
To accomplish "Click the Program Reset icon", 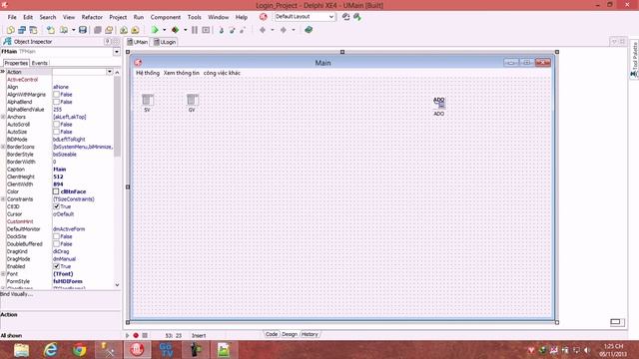I will pos(206,30).
